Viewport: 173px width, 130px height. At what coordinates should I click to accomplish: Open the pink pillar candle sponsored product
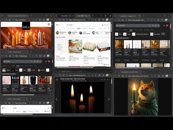6,80
